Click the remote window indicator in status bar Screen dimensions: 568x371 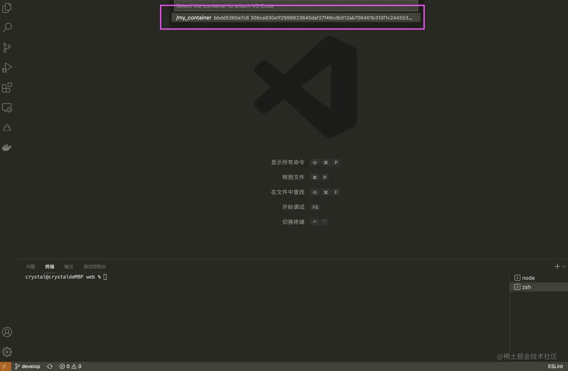tap(5, 366)
